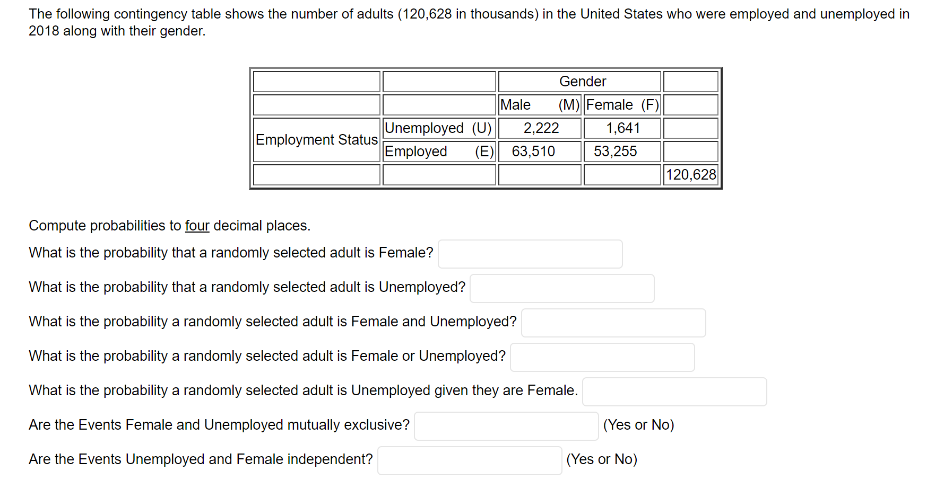944x480 pixels.
Task: Click the underlined word four
Action: (197, 225)
